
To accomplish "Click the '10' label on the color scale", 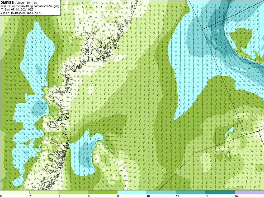I will point(148,196).
